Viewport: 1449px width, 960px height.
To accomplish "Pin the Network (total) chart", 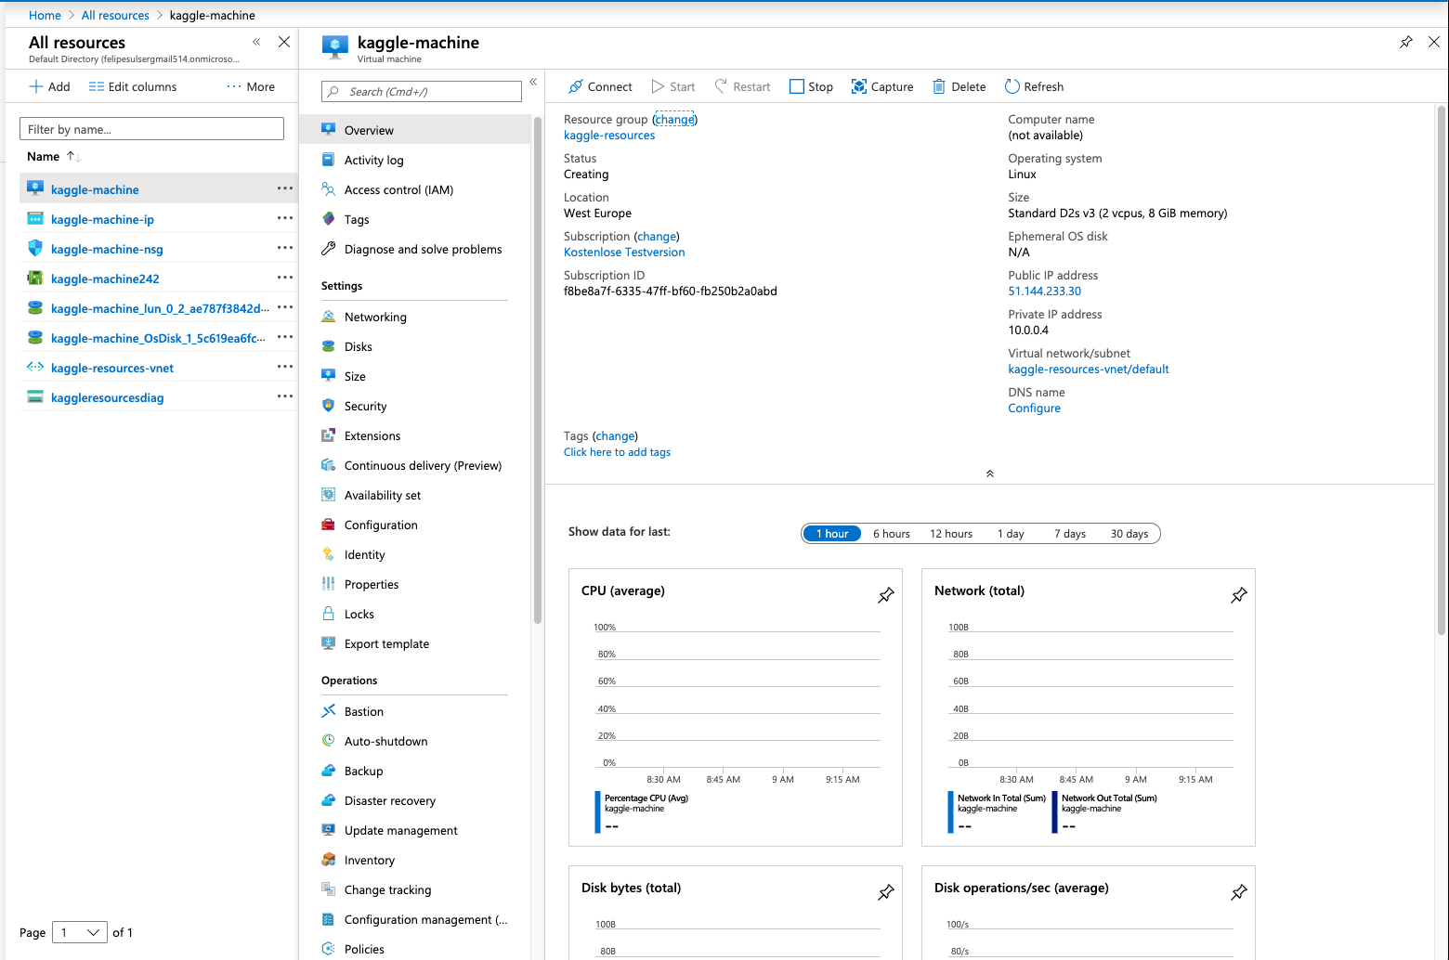I will 1239,595.
